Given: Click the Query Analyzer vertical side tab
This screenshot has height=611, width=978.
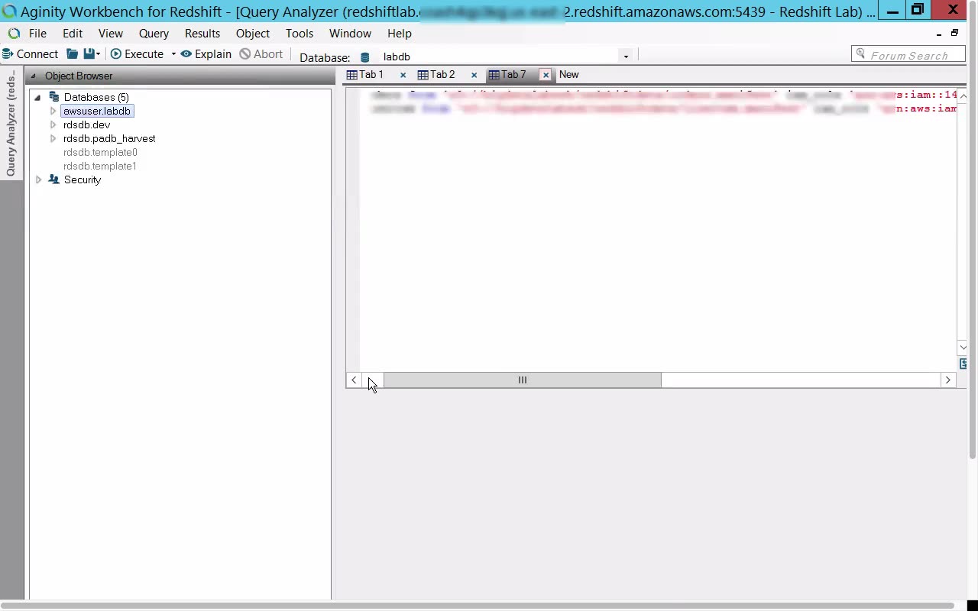Looking at the screenshot, I should (11, 124).
